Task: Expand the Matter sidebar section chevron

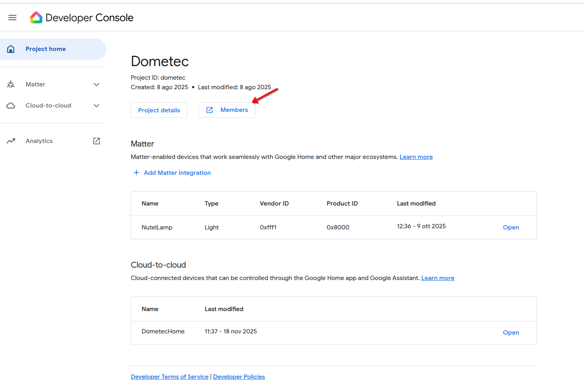Action: pyautogui.click(x=96, y=84)
